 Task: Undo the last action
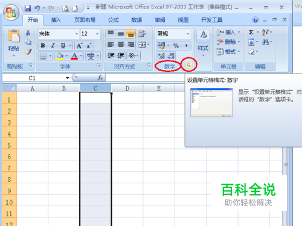37,8
